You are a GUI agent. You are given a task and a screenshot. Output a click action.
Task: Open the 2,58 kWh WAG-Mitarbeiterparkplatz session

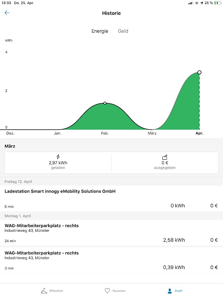(111, 233)
